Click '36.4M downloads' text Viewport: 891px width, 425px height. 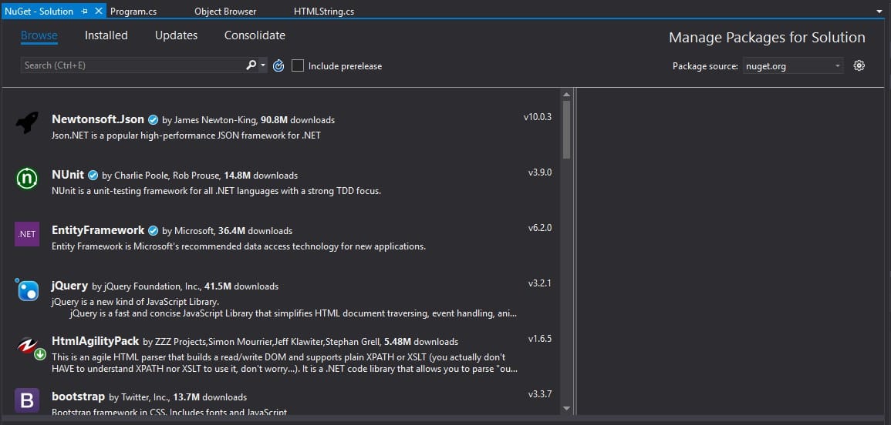(255, 231)
